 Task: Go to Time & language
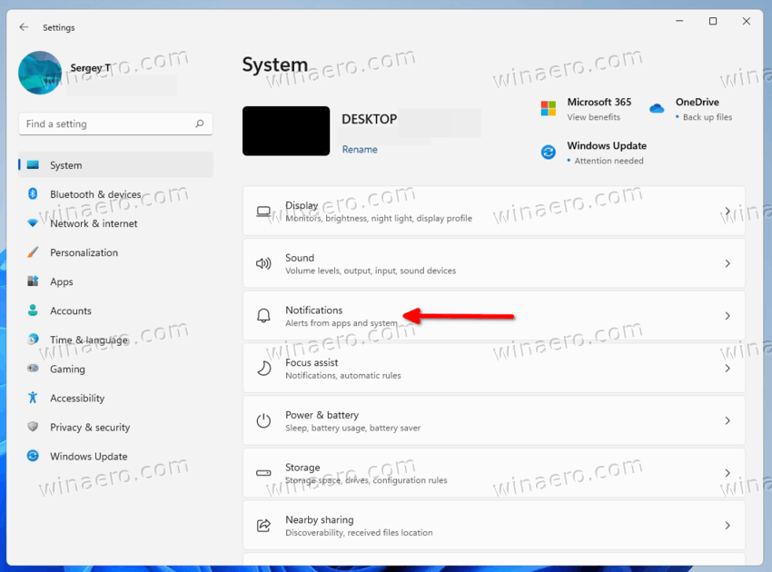(x=116, y=340)
